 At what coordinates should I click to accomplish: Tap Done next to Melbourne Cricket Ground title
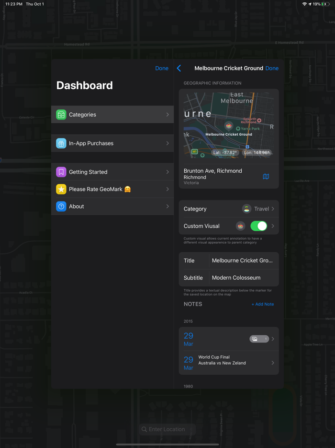(x=272, y=68)
